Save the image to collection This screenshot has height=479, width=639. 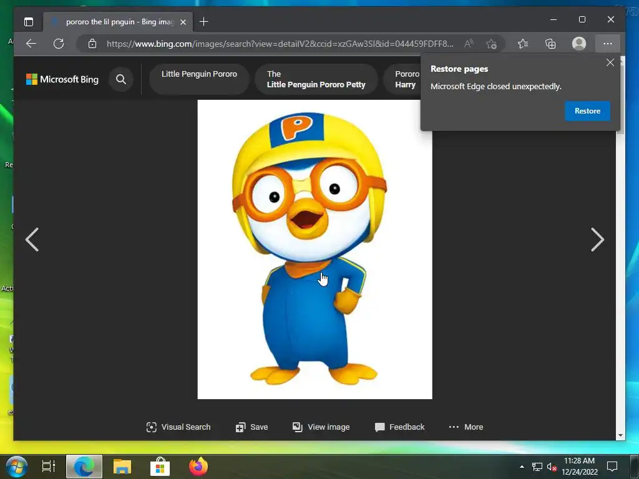tap(251, 427)
